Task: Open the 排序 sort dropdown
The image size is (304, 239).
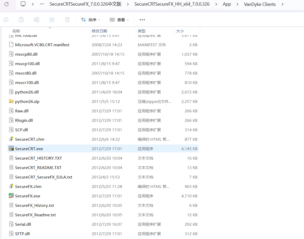Action: coord(90,20)
